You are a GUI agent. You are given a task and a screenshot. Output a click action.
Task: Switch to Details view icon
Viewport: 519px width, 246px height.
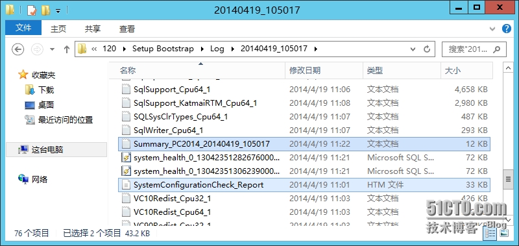(490, 234)
